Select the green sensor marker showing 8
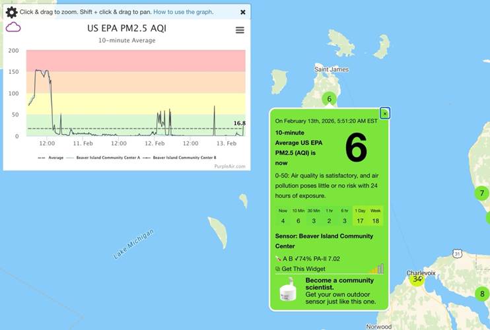 (482, 294)
